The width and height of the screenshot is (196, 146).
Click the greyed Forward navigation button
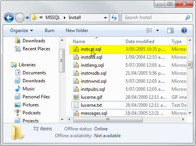click(x=20, y=18)
